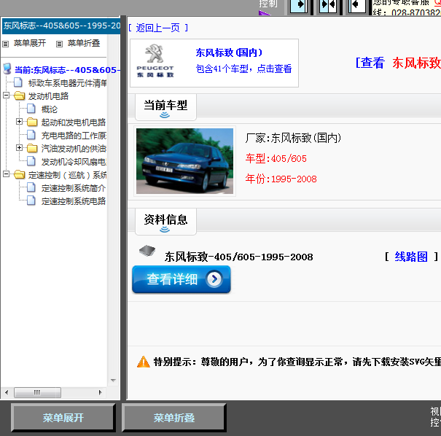The width and height of the screenshot is (441, 436).
Task: Click the blue 查看详细 button
Action: coord(182,279)
